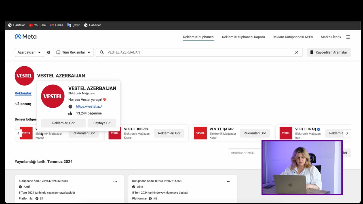Open the Çevir translate bookmark

[x=73, y=25]
